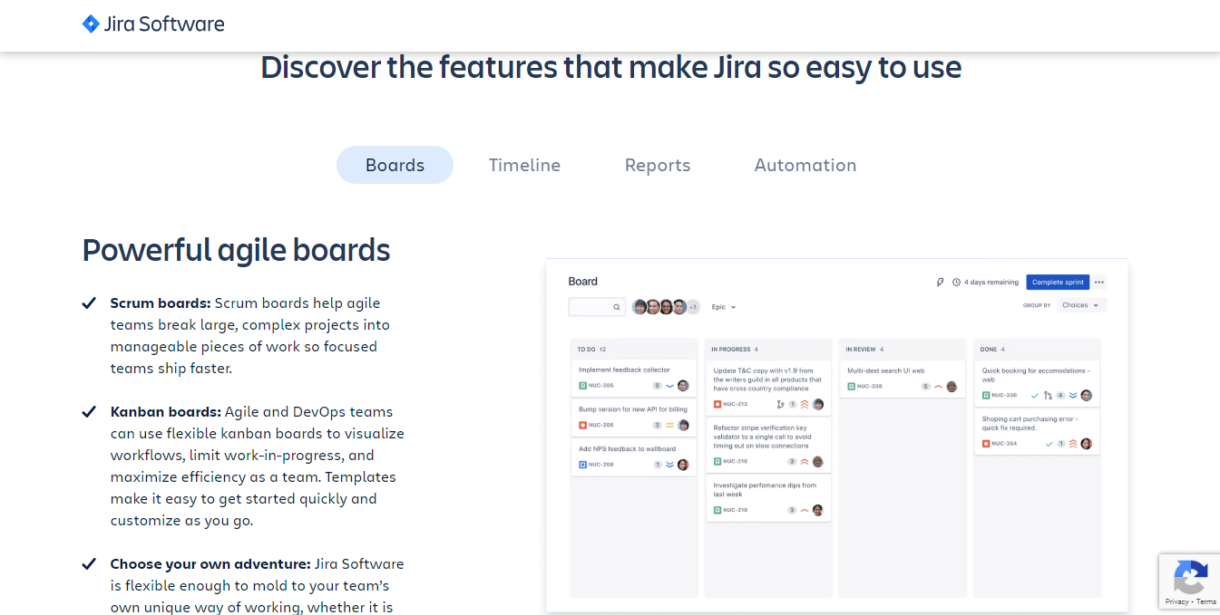Click the '4 days remaining' text
Image resolution: width=1220 pixels, height=615 pixels.
[x=991, y=282]
